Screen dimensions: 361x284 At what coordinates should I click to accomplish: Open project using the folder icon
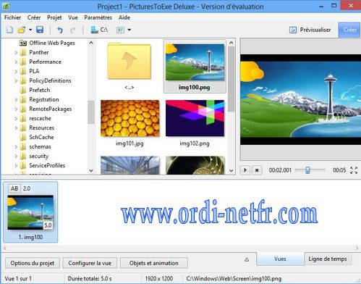(22, 30)
